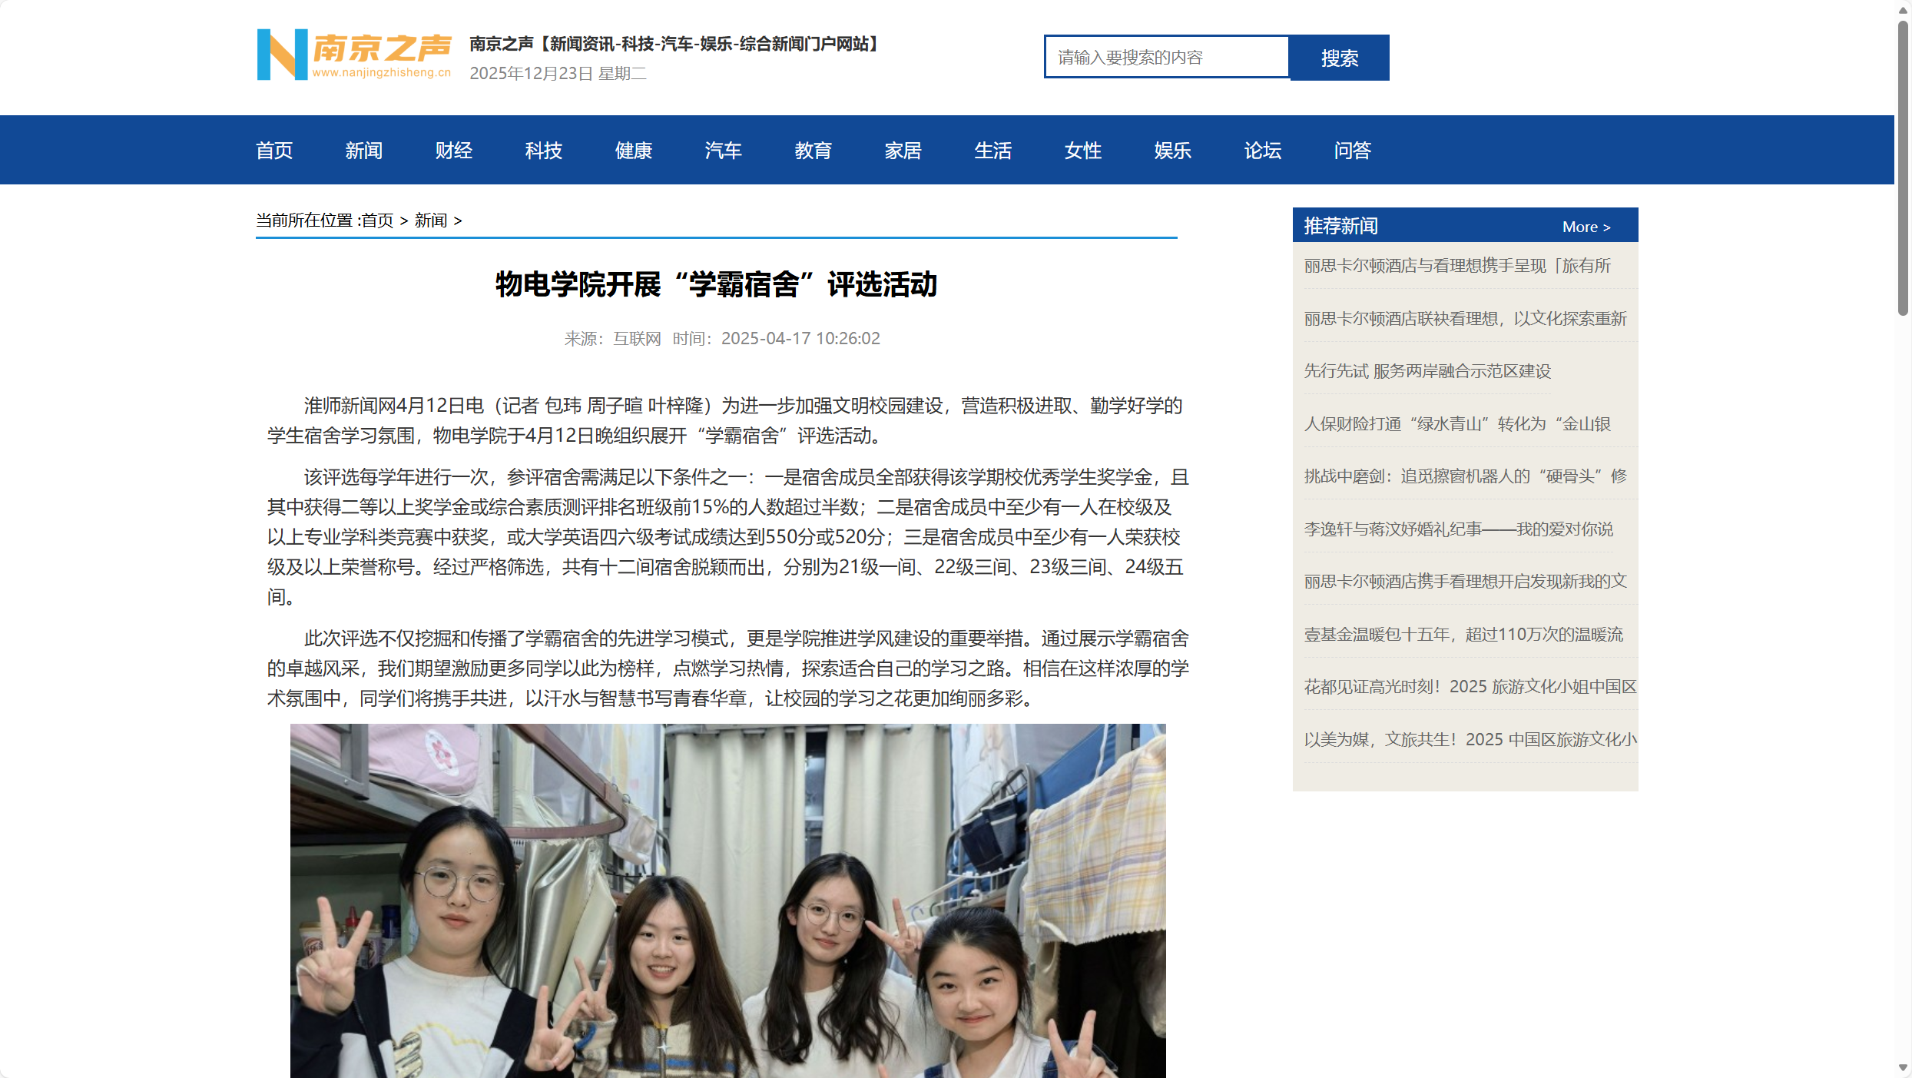This screenshot has height=1078, width=1912.
Task: Open the 家居 navigation menu
Action: (x=903, y=150)
